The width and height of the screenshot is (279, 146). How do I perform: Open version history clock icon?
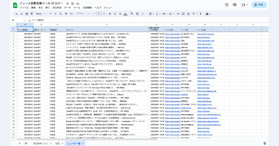(x=227, y=5)
